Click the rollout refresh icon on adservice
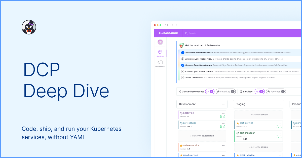Screen dimensions: 302x158 [x=224, y=116]
